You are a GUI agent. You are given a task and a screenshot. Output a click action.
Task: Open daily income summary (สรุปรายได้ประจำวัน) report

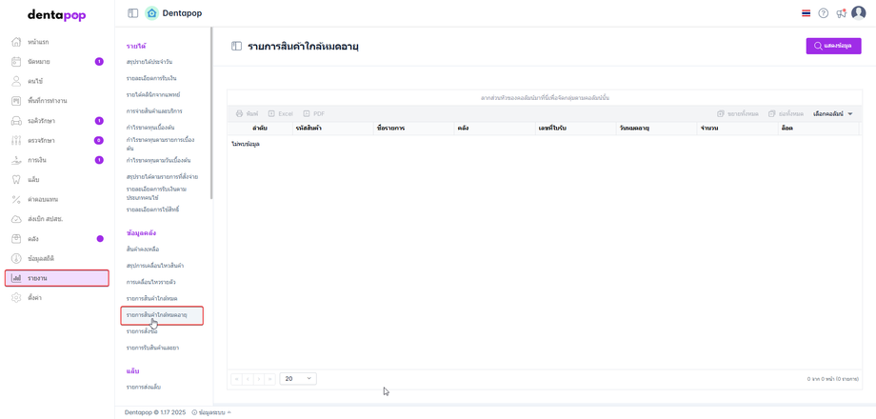[x=149, y=62]
